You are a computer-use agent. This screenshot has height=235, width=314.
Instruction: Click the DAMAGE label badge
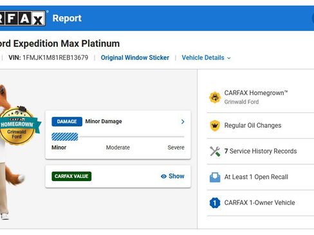tap(67, 121)
